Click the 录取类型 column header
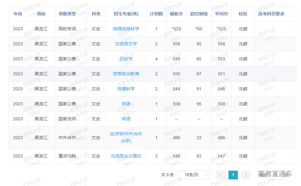 click(67, 14)
